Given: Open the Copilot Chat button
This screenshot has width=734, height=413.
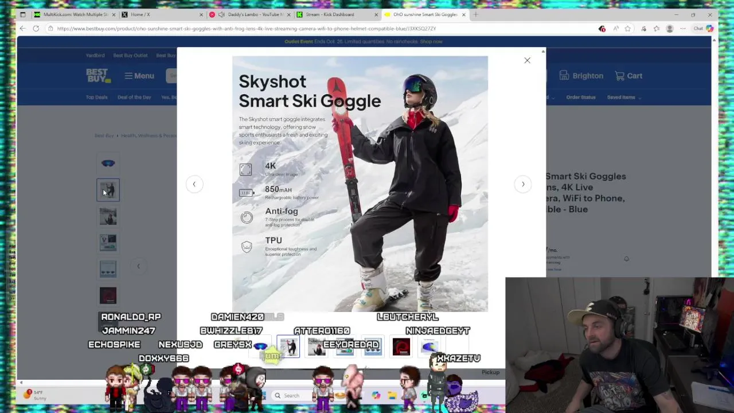Looking at the screenshot, I should [x=703, y=29].
